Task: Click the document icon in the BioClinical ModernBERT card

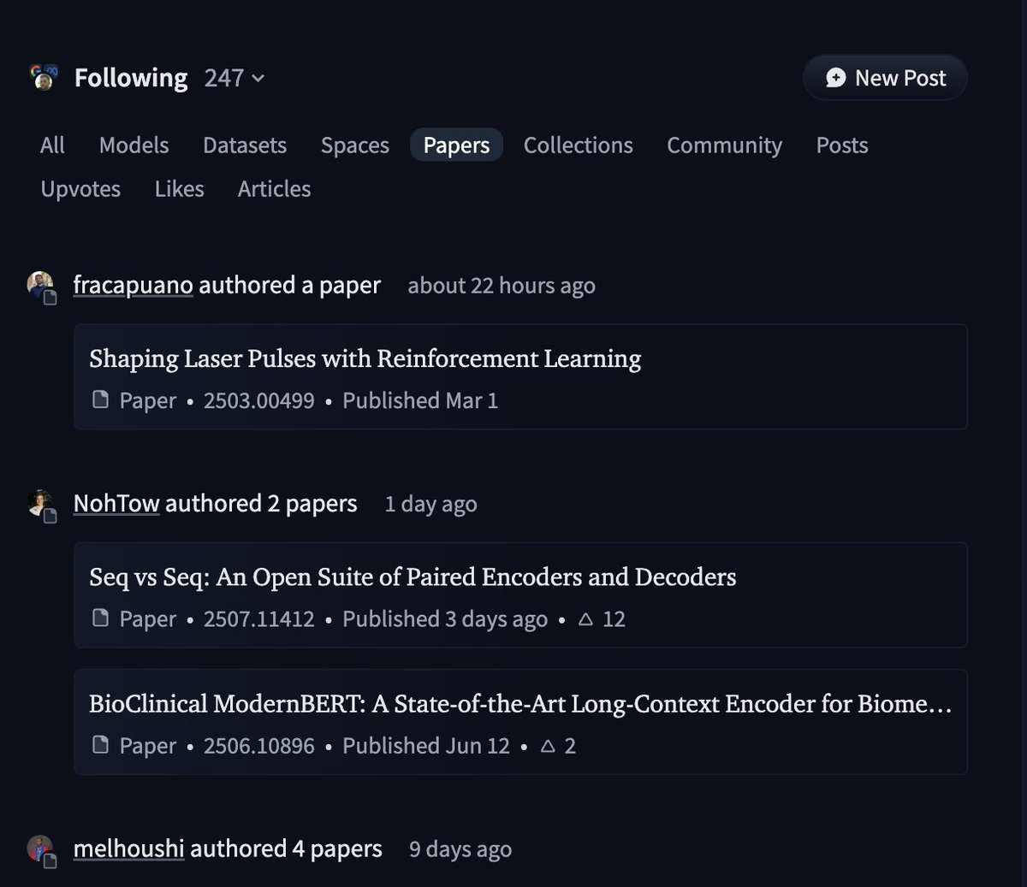Action: [100, 745]
